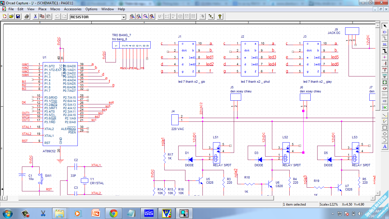Click the Zoom to Region icon

click(x=145, y=17)
